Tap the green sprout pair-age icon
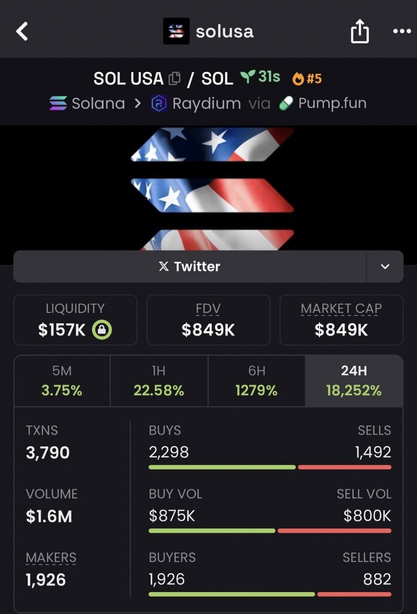Image resolution: width=417 pixels, height=614 pixels. pyautogui.click(x=247, y=76)
